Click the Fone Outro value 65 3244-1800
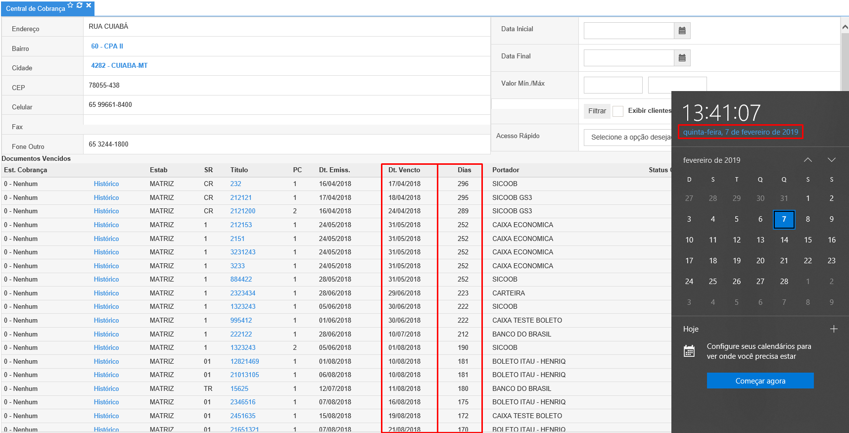Screen dimensions: 849x433 108,144
